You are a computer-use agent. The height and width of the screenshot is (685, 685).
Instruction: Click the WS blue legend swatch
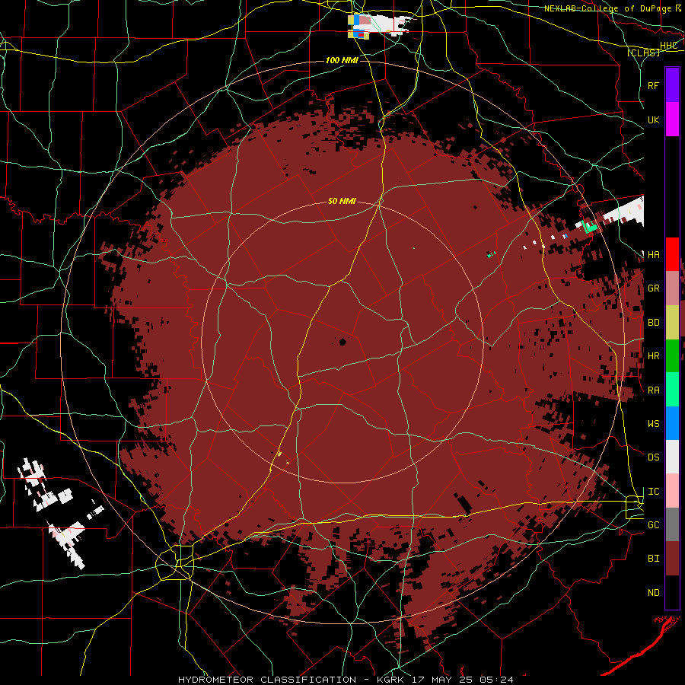[672, 423]
